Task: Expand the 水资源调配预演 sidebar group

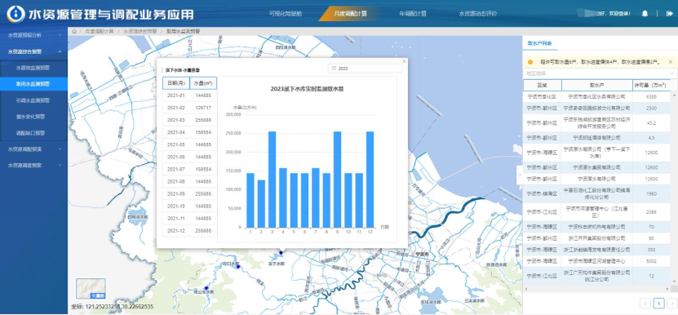Action: pyautogui.click(x=33, y=149)
